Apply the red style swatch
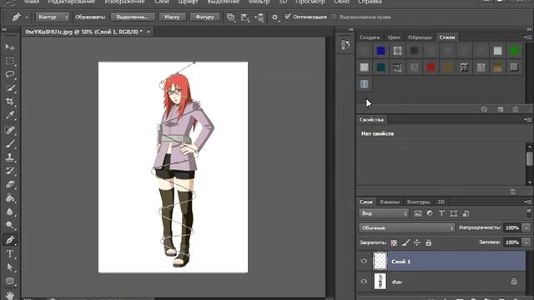534x300 pixels. pyautogui.click(x=431, y=67)
